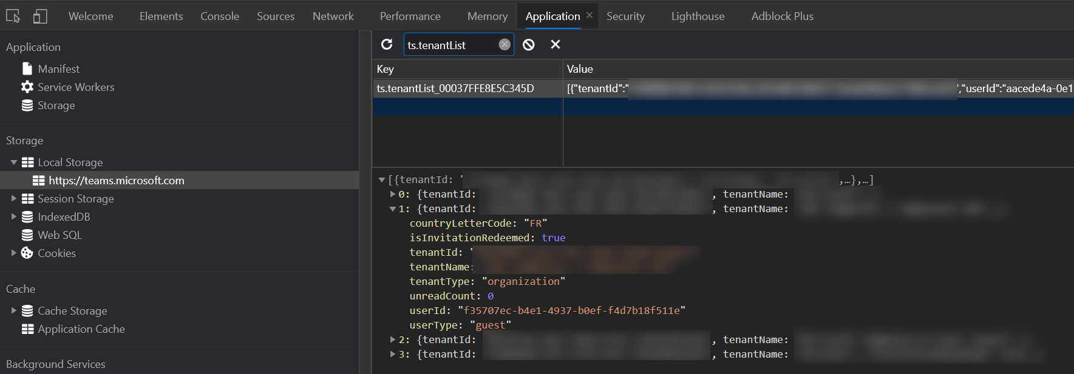Expand array item 0 in preview
The image size is (1074, 374).
tap(393, 194)
